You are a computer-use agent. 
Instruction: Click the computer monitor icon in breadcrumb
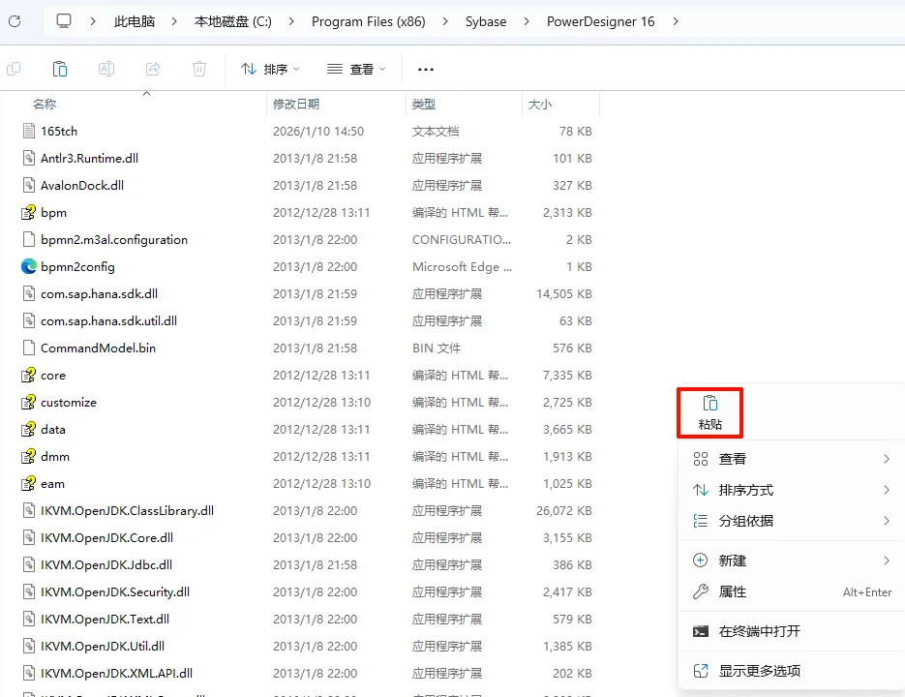[x=64, y=21]
